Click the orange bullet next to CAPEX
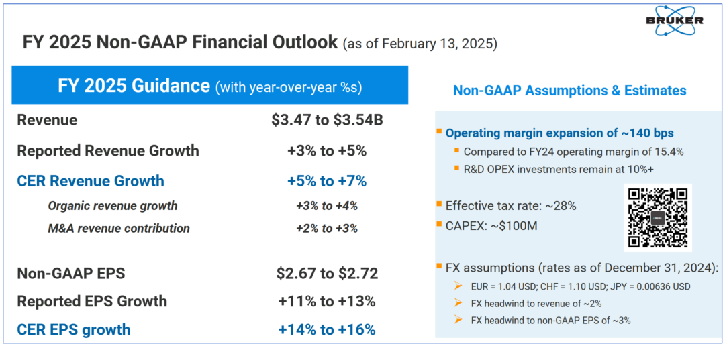This screenshot has height=348, width=725. click(439, 226)
